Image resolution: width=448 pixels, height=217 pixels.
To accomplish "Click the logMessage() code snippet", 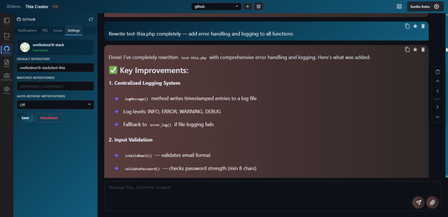I will 136,99.
